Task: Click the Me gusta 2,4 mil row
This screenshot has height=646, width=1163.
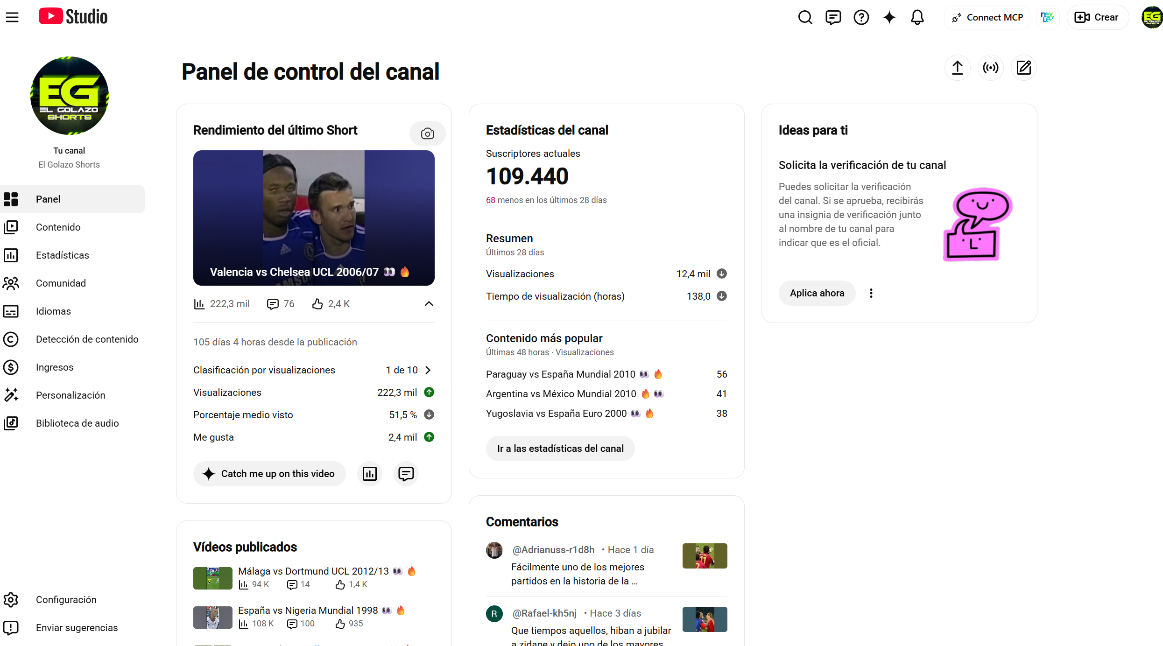Action: pos(314,437)
